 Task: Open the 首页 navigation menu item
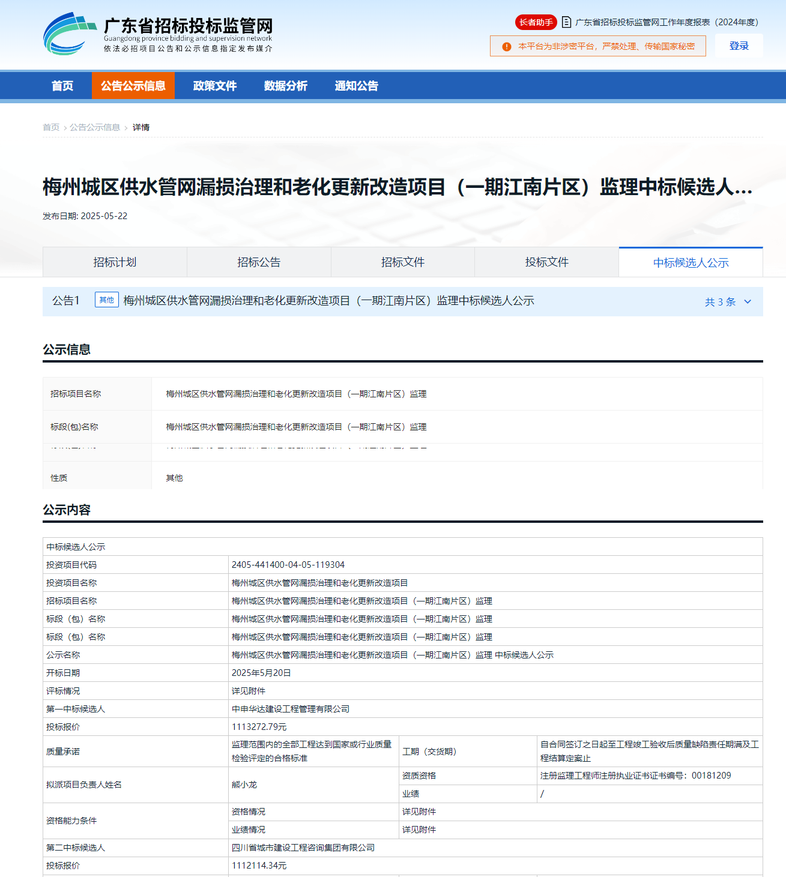pos(62,86)
